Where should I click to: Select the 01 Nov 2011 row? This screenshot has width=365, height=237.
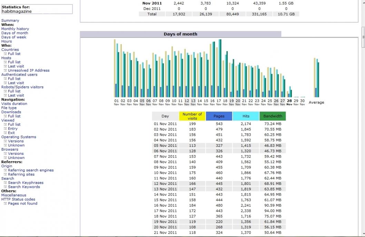coord(219,124)
